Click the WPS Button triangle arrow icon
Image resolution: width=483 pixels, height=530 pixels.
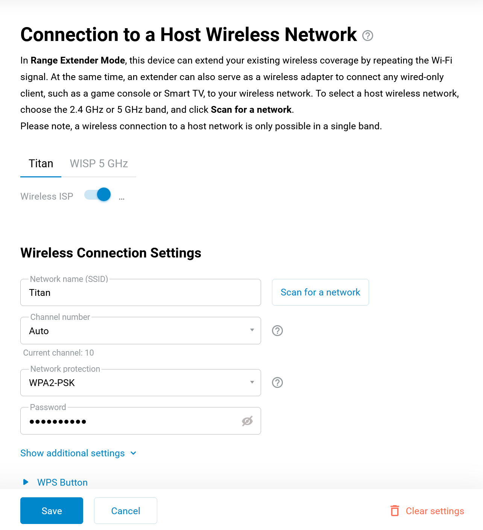click(26, 482)
